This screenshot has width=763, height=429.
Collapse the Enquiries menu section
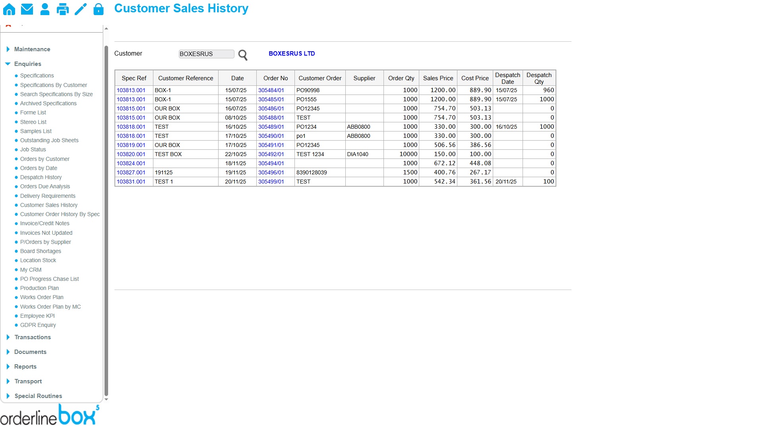27,64
